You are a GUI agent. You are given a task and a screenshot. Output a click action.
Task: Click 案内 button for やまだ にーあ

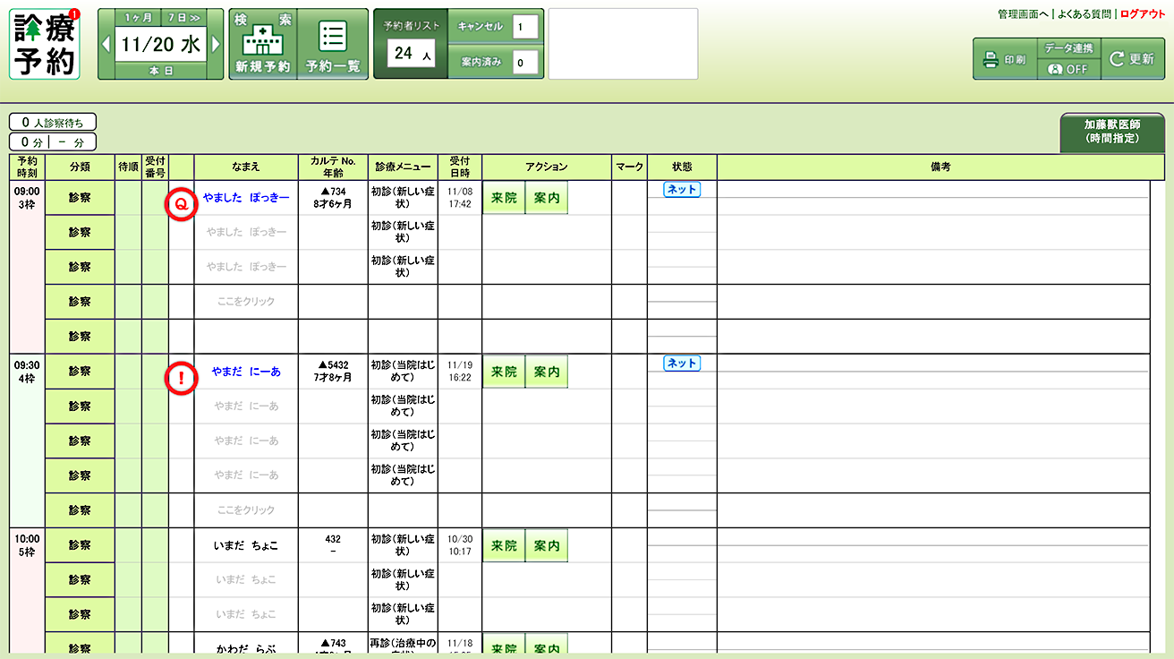tap(546, 372)
